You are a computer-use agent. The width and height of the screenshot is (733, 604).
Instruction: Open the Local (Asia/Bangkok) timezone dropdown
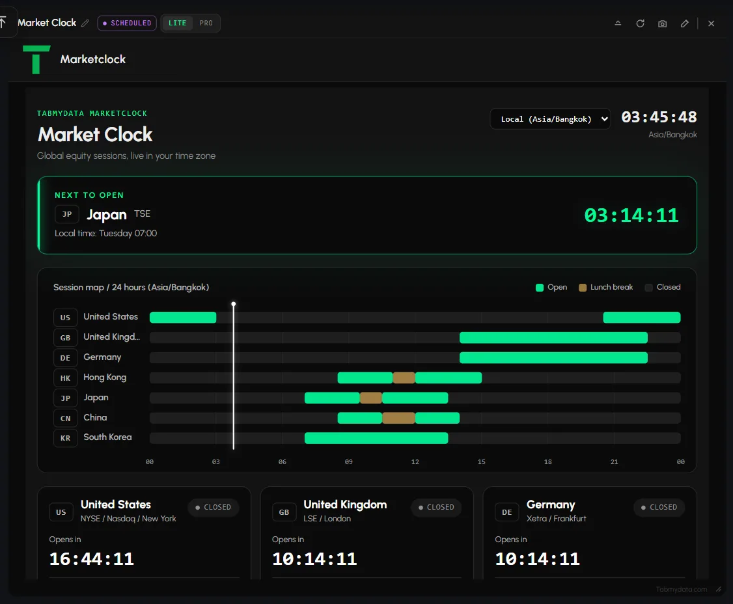coord(550,118)
